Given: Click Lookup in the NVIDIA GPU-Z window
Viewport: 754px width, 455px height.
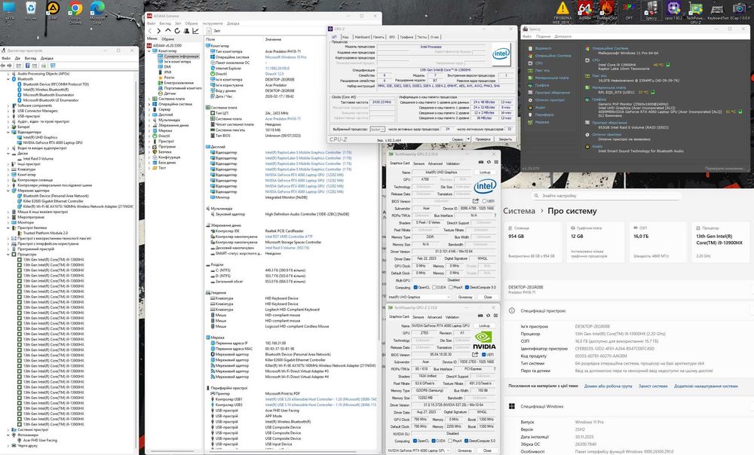Looking at the screenshot, I should click(x=484, y=325).
